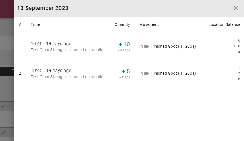Click the + 5 quantity value

(126, 71)
